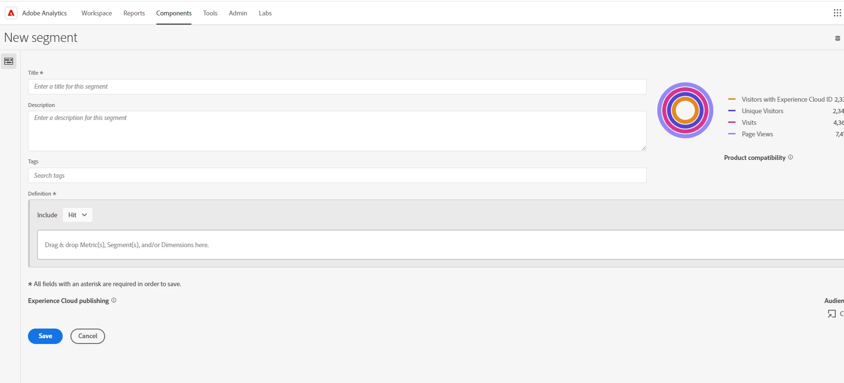The height and width of the screenshot is (383, 844).
Task: Open the apps grid switcher icon
Action: point(837,13)
